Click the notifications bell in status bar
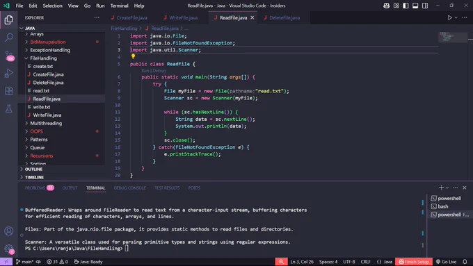This screenshot has height=266, width=473. pyautogui.click(x=465, y=262)
